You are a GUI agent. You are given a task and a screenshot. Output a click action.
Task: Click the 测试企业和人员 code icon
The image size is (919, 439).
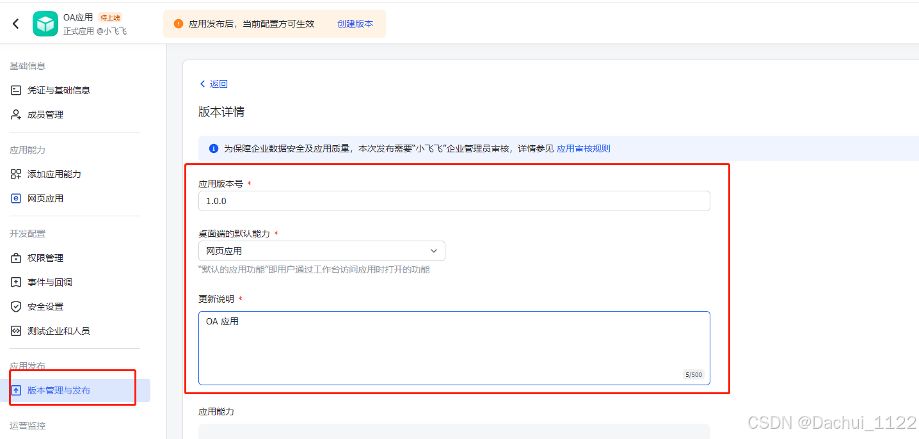pos(16,331)
